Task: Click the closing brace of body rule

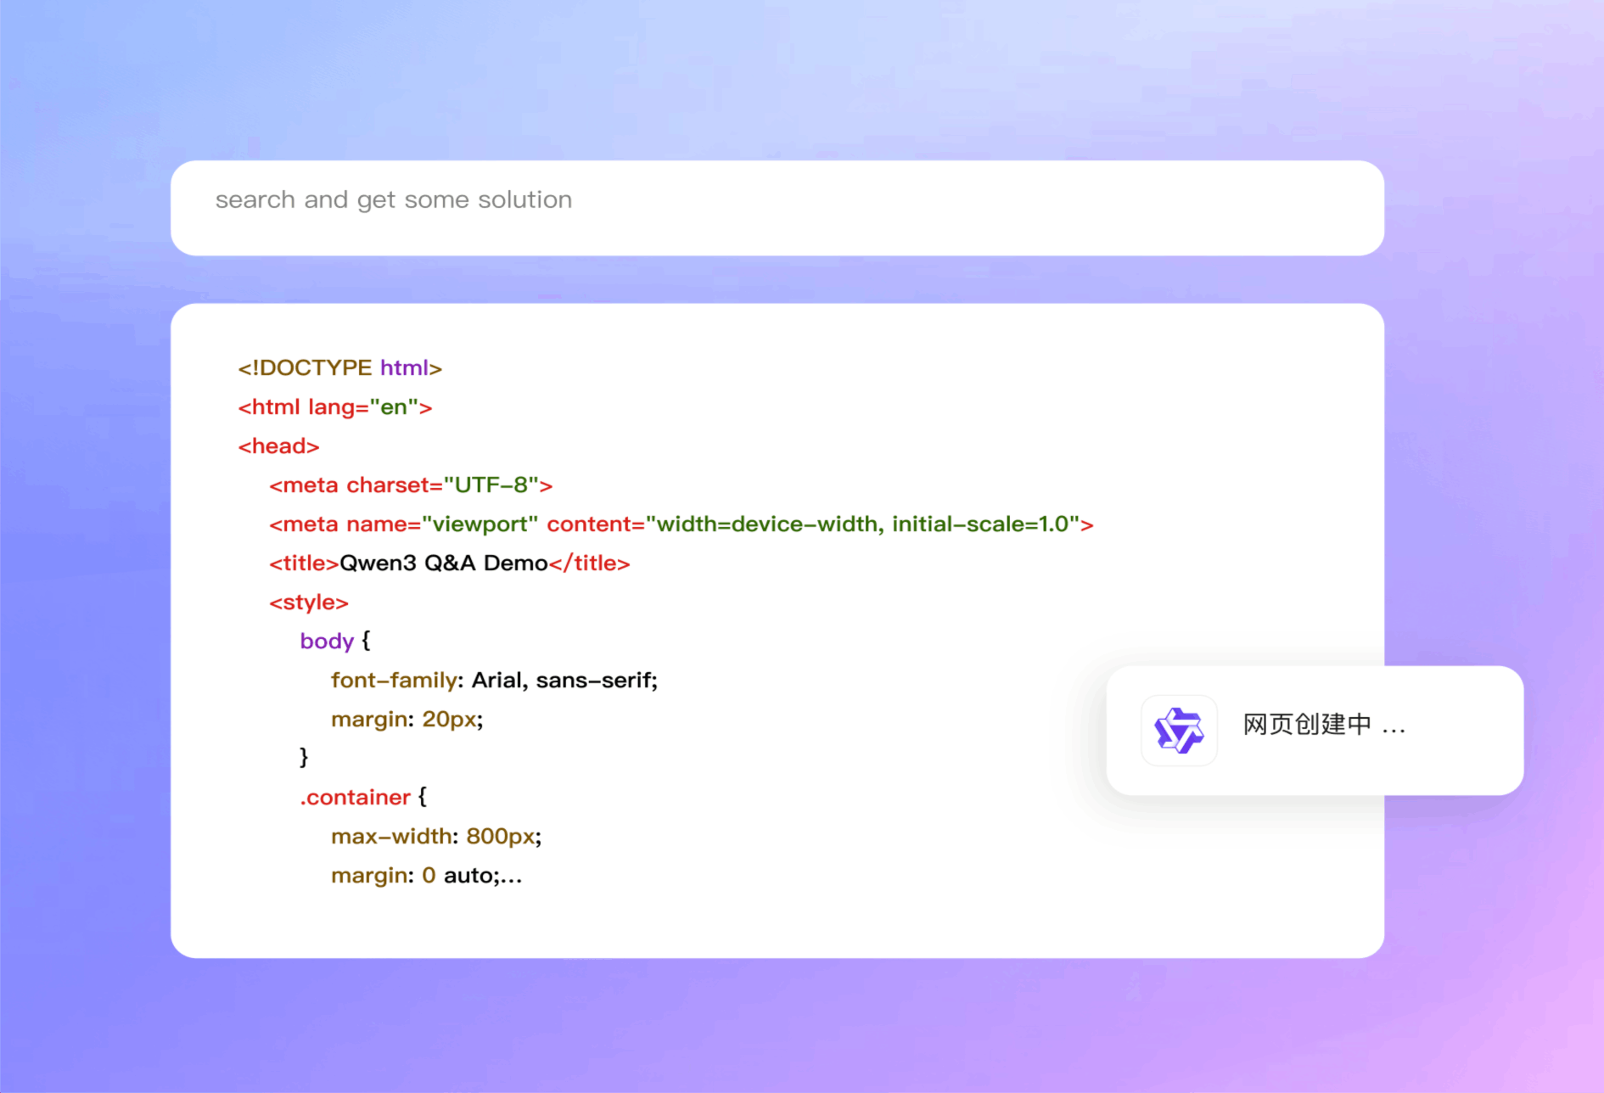Action: tap(304, 757)
